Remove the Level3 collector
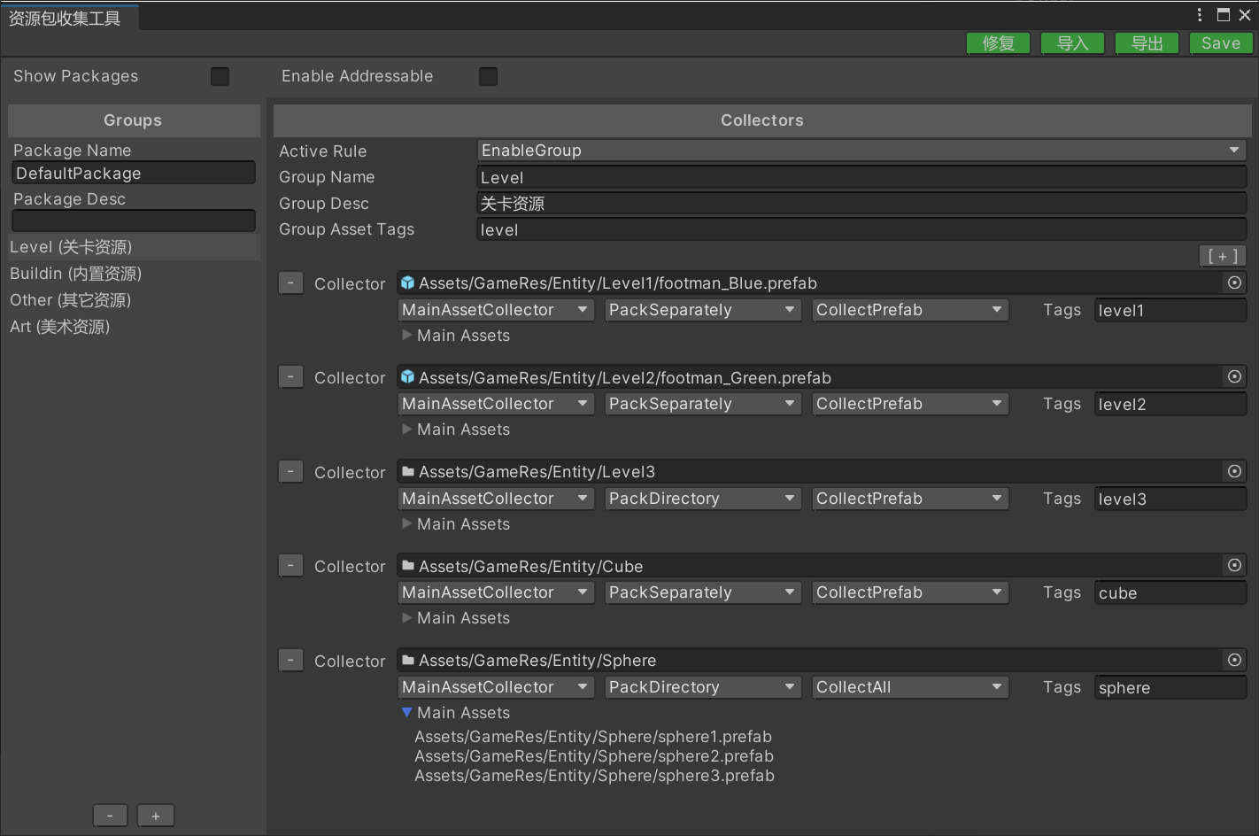The image size is (1259, 836). point(290,471)
